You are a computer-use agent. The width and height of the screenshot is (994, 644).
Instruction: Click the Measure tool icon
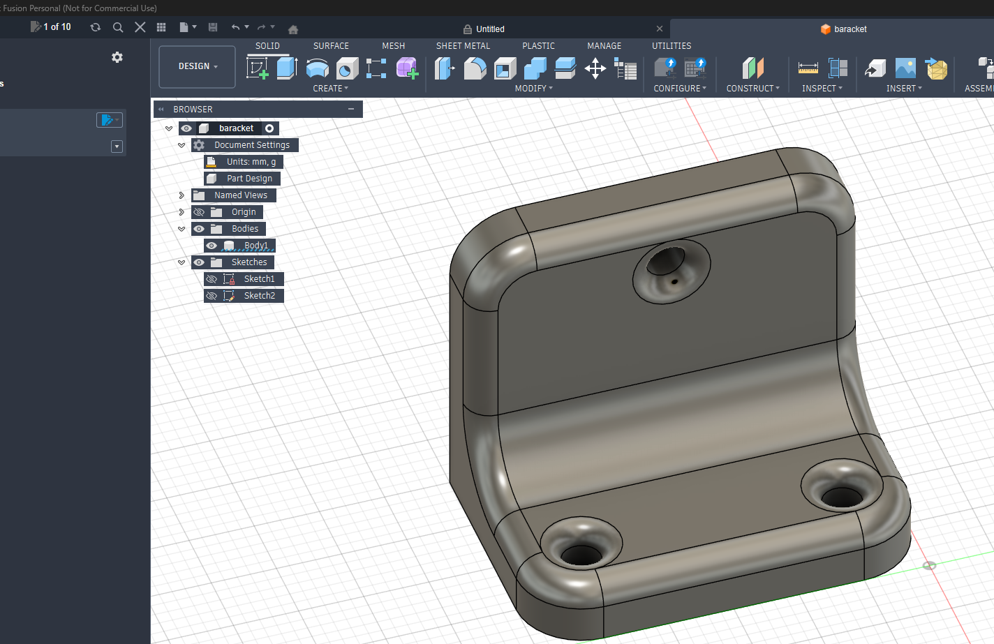(x=808, y=68)
